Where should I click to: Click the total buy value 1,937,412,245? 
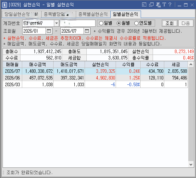48,51
